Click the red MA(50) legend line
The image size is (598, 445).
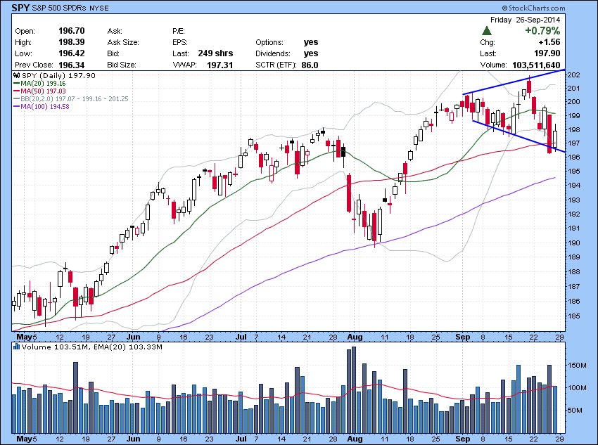pyautogui.click(x=17, y=91)
